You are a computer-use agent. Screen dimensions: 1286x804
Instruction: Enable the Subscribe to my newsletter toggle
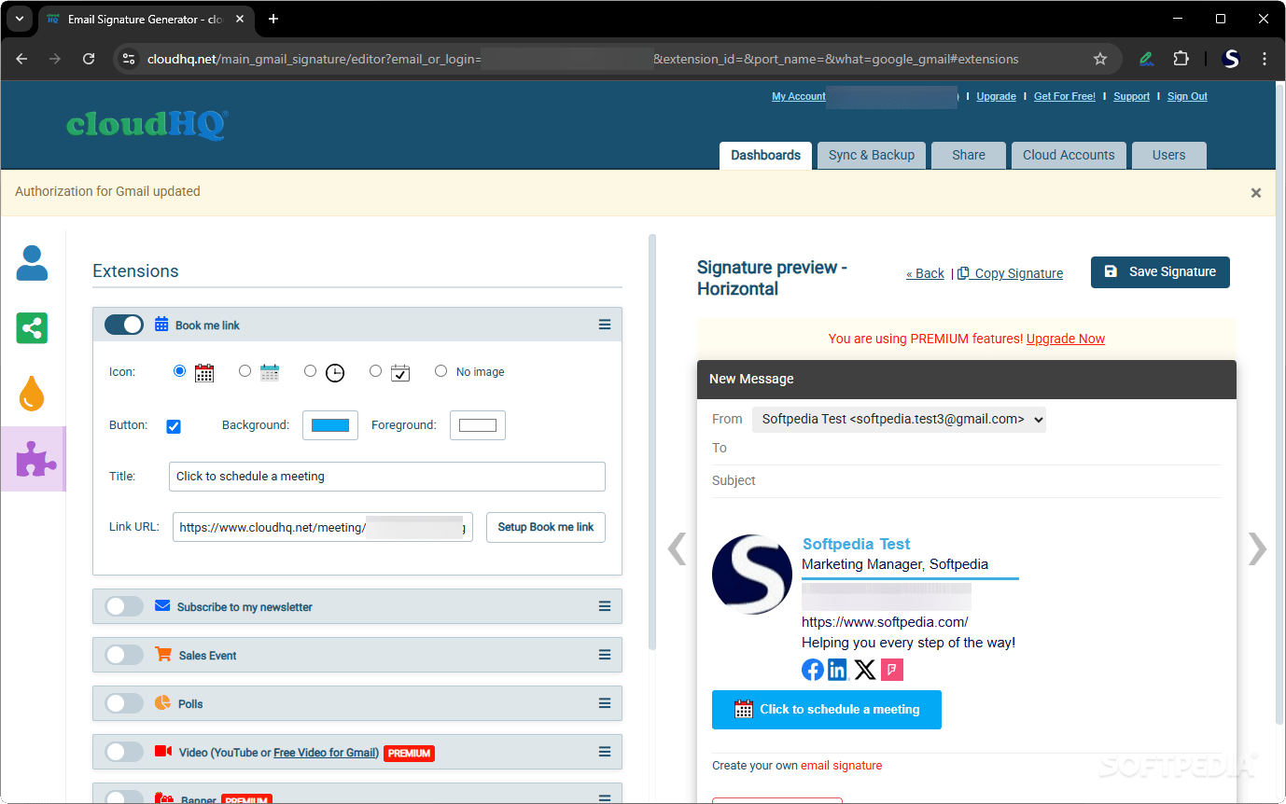[124, 606]
